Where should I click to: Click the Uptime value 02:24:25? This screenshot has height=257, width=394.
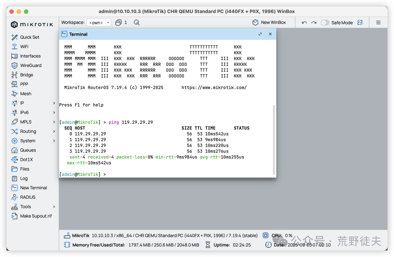click(x=242, y=245)
